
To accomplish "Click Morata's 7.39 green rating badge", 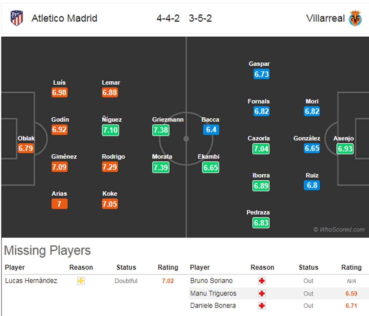I will (x=161, y=167).
